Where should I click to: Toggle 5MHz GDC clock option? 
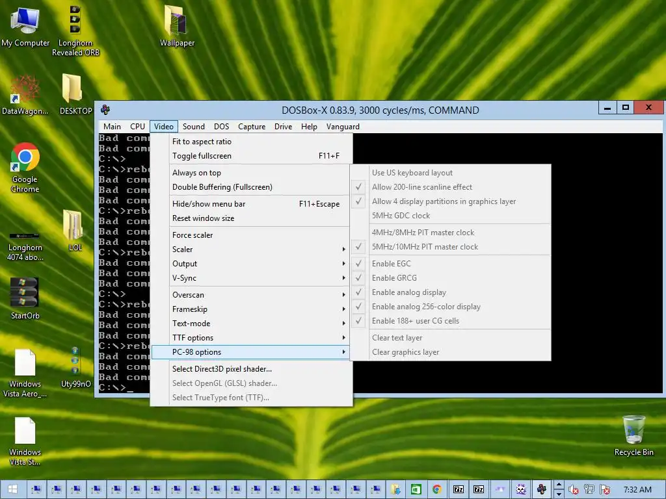coord(450,216)
